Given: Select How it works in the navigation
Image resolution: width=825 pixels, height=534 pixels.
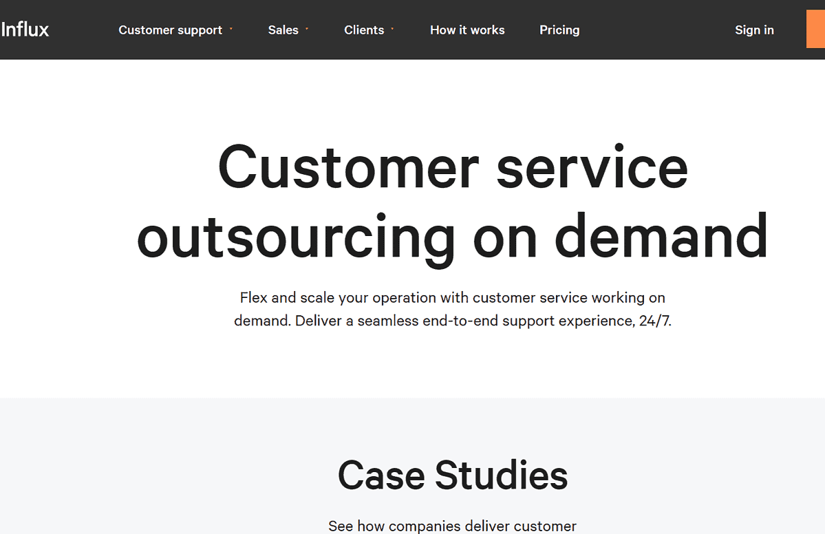Looking at the screenshot, I should (467, 30).
